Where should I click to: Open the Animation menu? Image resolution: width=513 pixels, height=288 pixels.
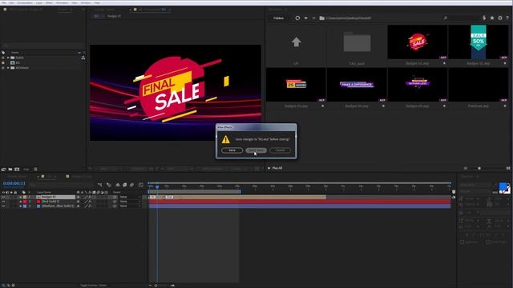(x=63, y=2)
